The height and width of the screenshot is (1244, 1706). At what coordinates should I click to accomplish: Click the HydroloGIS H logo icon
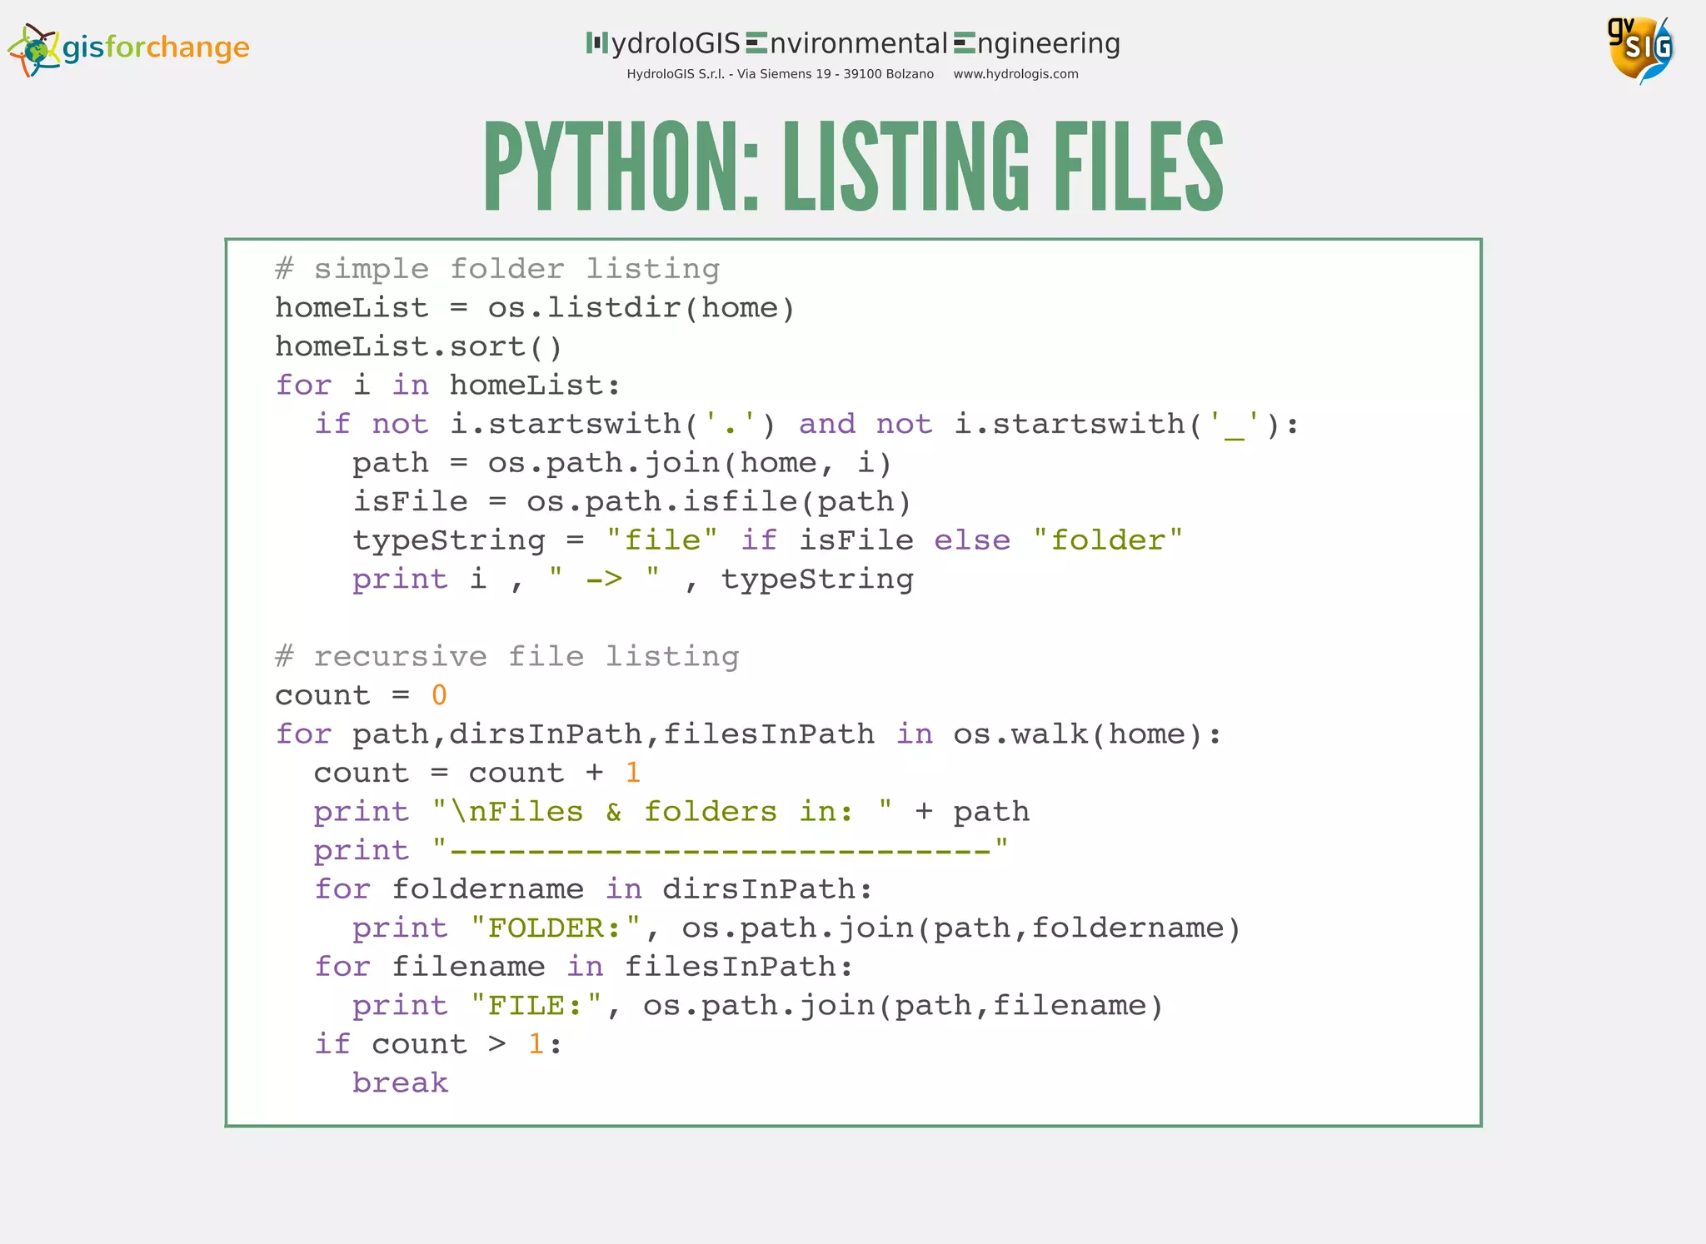click(x=597, y=42)
